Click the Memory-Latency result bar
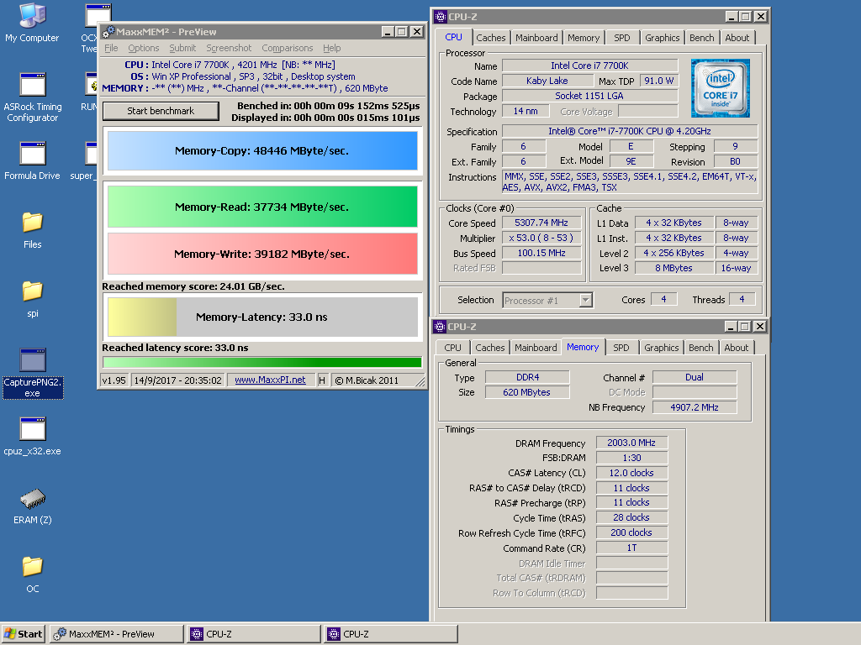 coord(262,317)
